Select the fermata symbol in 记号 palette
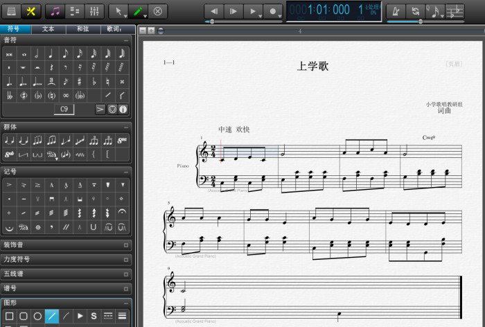Screen dimensions: 485x327 point(122,213)
